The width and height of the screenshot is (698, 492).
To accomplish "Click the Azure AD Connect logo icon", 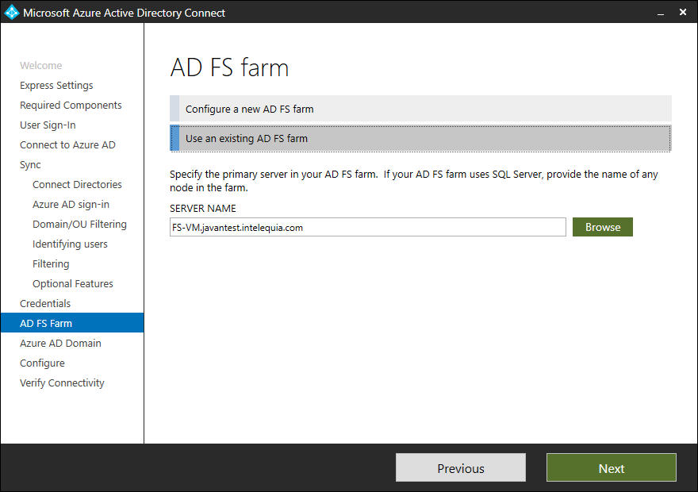I will coord(11,12).
